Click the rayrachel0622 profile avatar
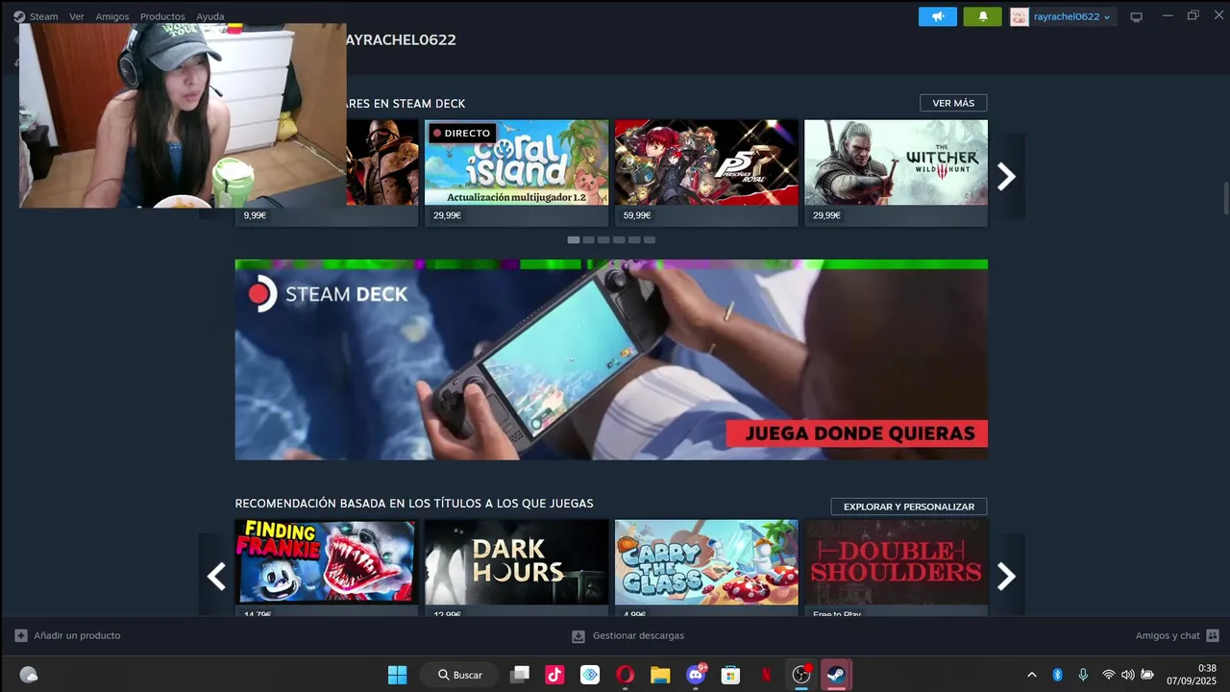The width and height of the screenshot is (1230, 692). point(1019,16)
